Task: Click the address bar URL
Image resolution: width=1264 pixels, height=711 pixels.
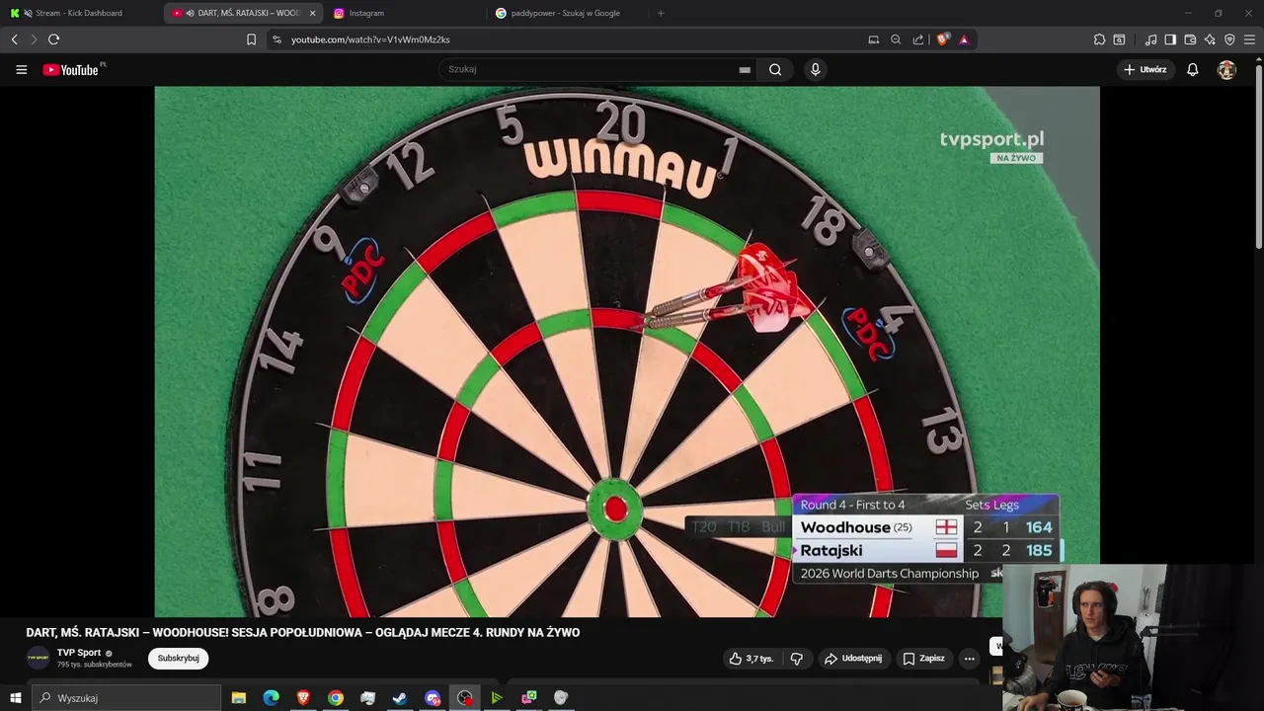Action: [370, 39]
